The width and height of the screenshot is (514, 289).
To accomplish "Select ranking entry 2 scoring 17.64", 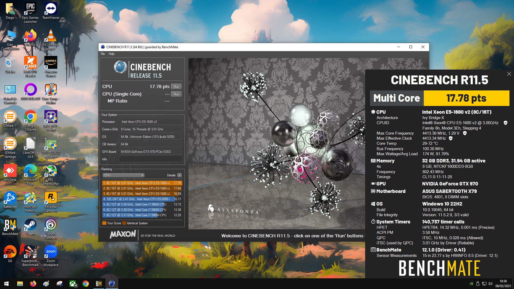I will pyautogui.click(x=142, y=188).
